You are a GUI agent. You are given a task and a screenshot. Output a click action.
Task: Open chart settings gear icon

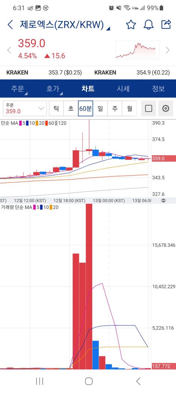pos(165,108)
